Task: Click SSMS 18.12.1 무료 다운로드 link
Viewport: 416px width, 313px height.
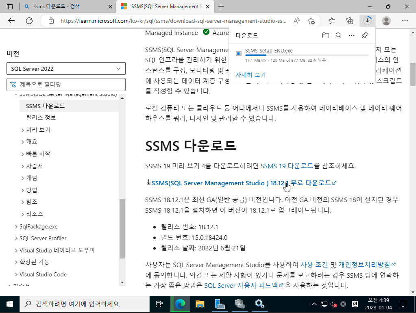Action: pyautogui.click(x=241, y=183)
